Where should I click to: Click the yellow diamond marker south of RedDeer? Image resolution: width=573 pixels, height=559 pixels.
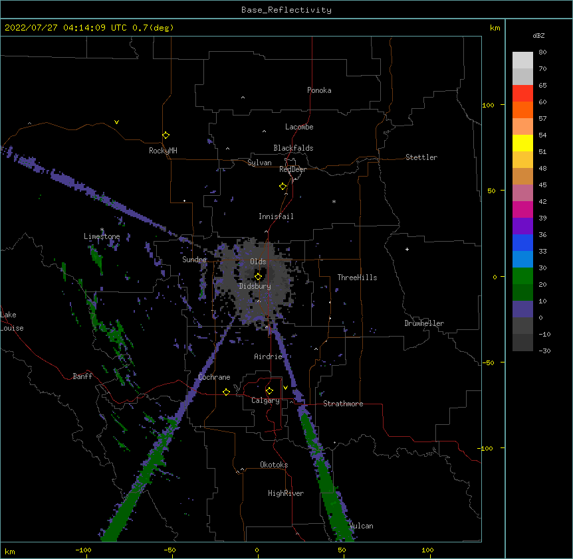(x=283, y=187)
